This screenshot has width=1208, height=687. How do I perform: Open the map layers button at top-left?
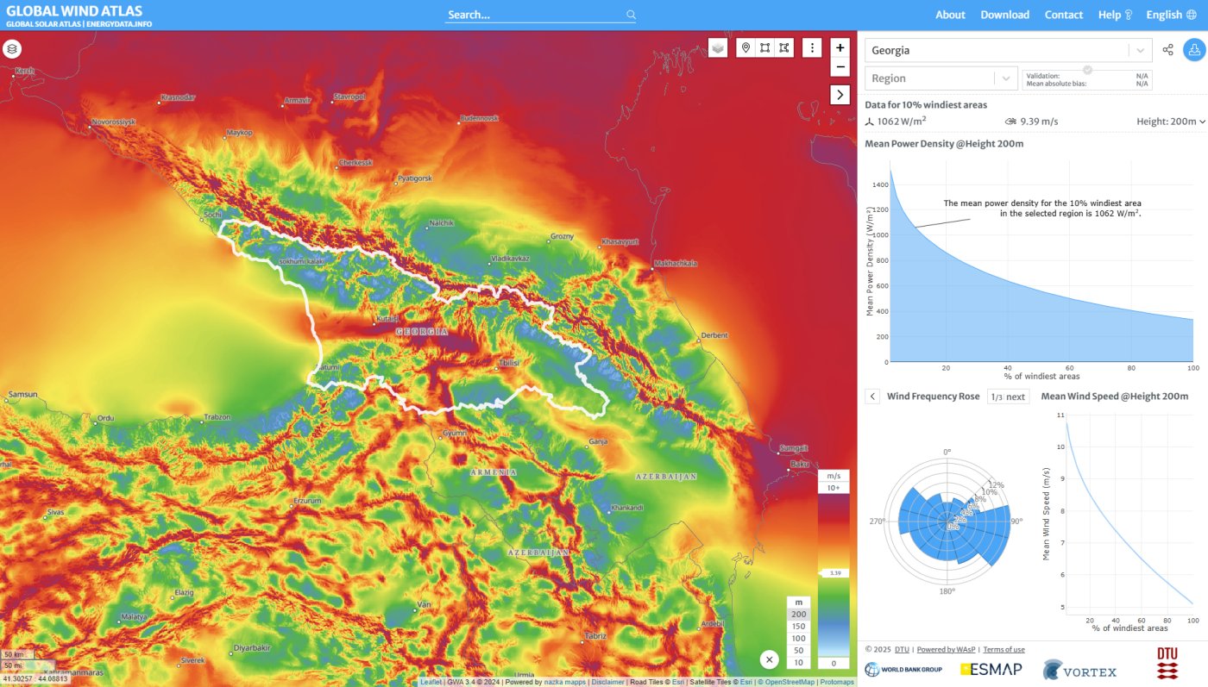12,49
